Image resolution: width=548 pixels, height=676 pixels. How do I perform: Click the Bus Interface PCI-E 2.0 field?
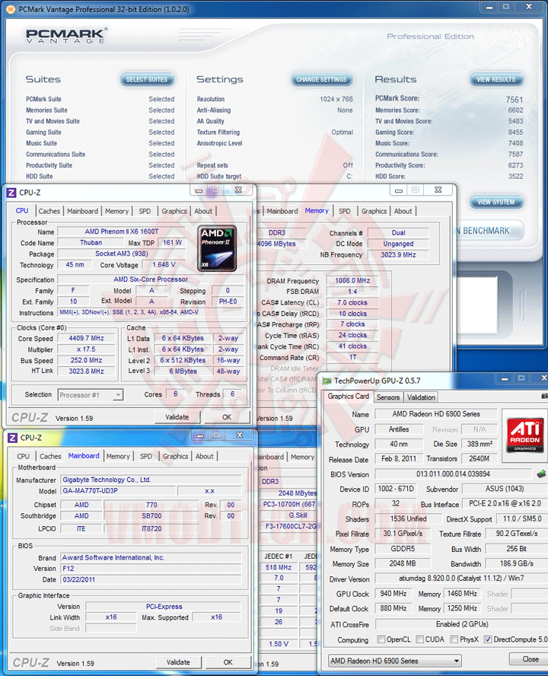505,503
